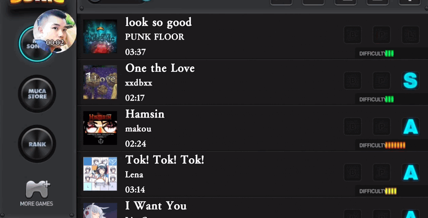
Task: Toggle the L mode box for look so good
Action: [410, 35]
